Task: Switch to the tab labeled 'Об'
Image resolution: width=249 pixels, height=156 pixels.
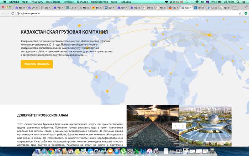Action: pos(148,7)
